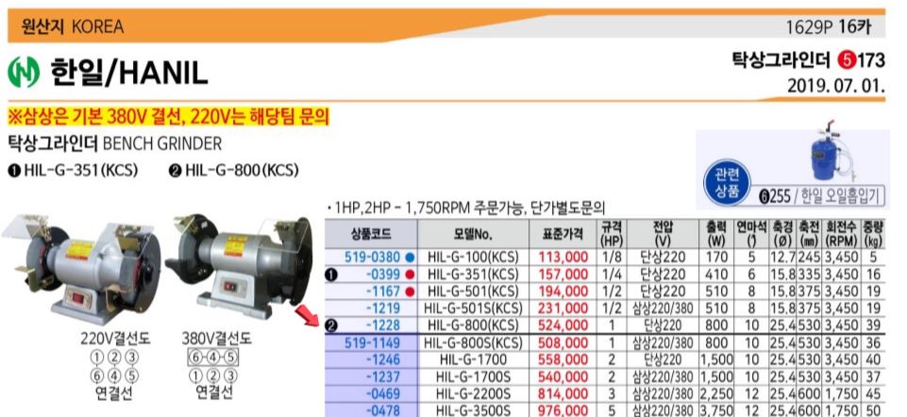Click model name HIL-G-501(KCS)
The image size is (907, 417).
click(x=473, y=291)
